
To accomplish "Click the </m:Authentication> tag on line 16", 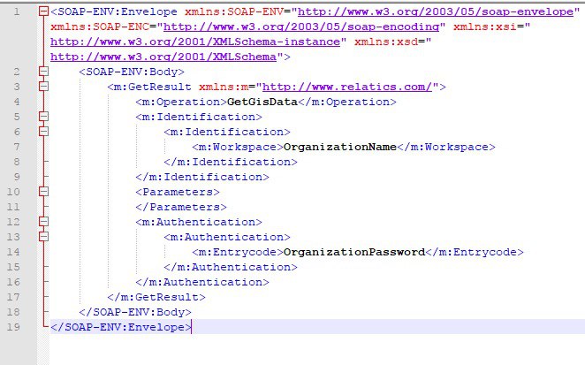I will 202,282.
